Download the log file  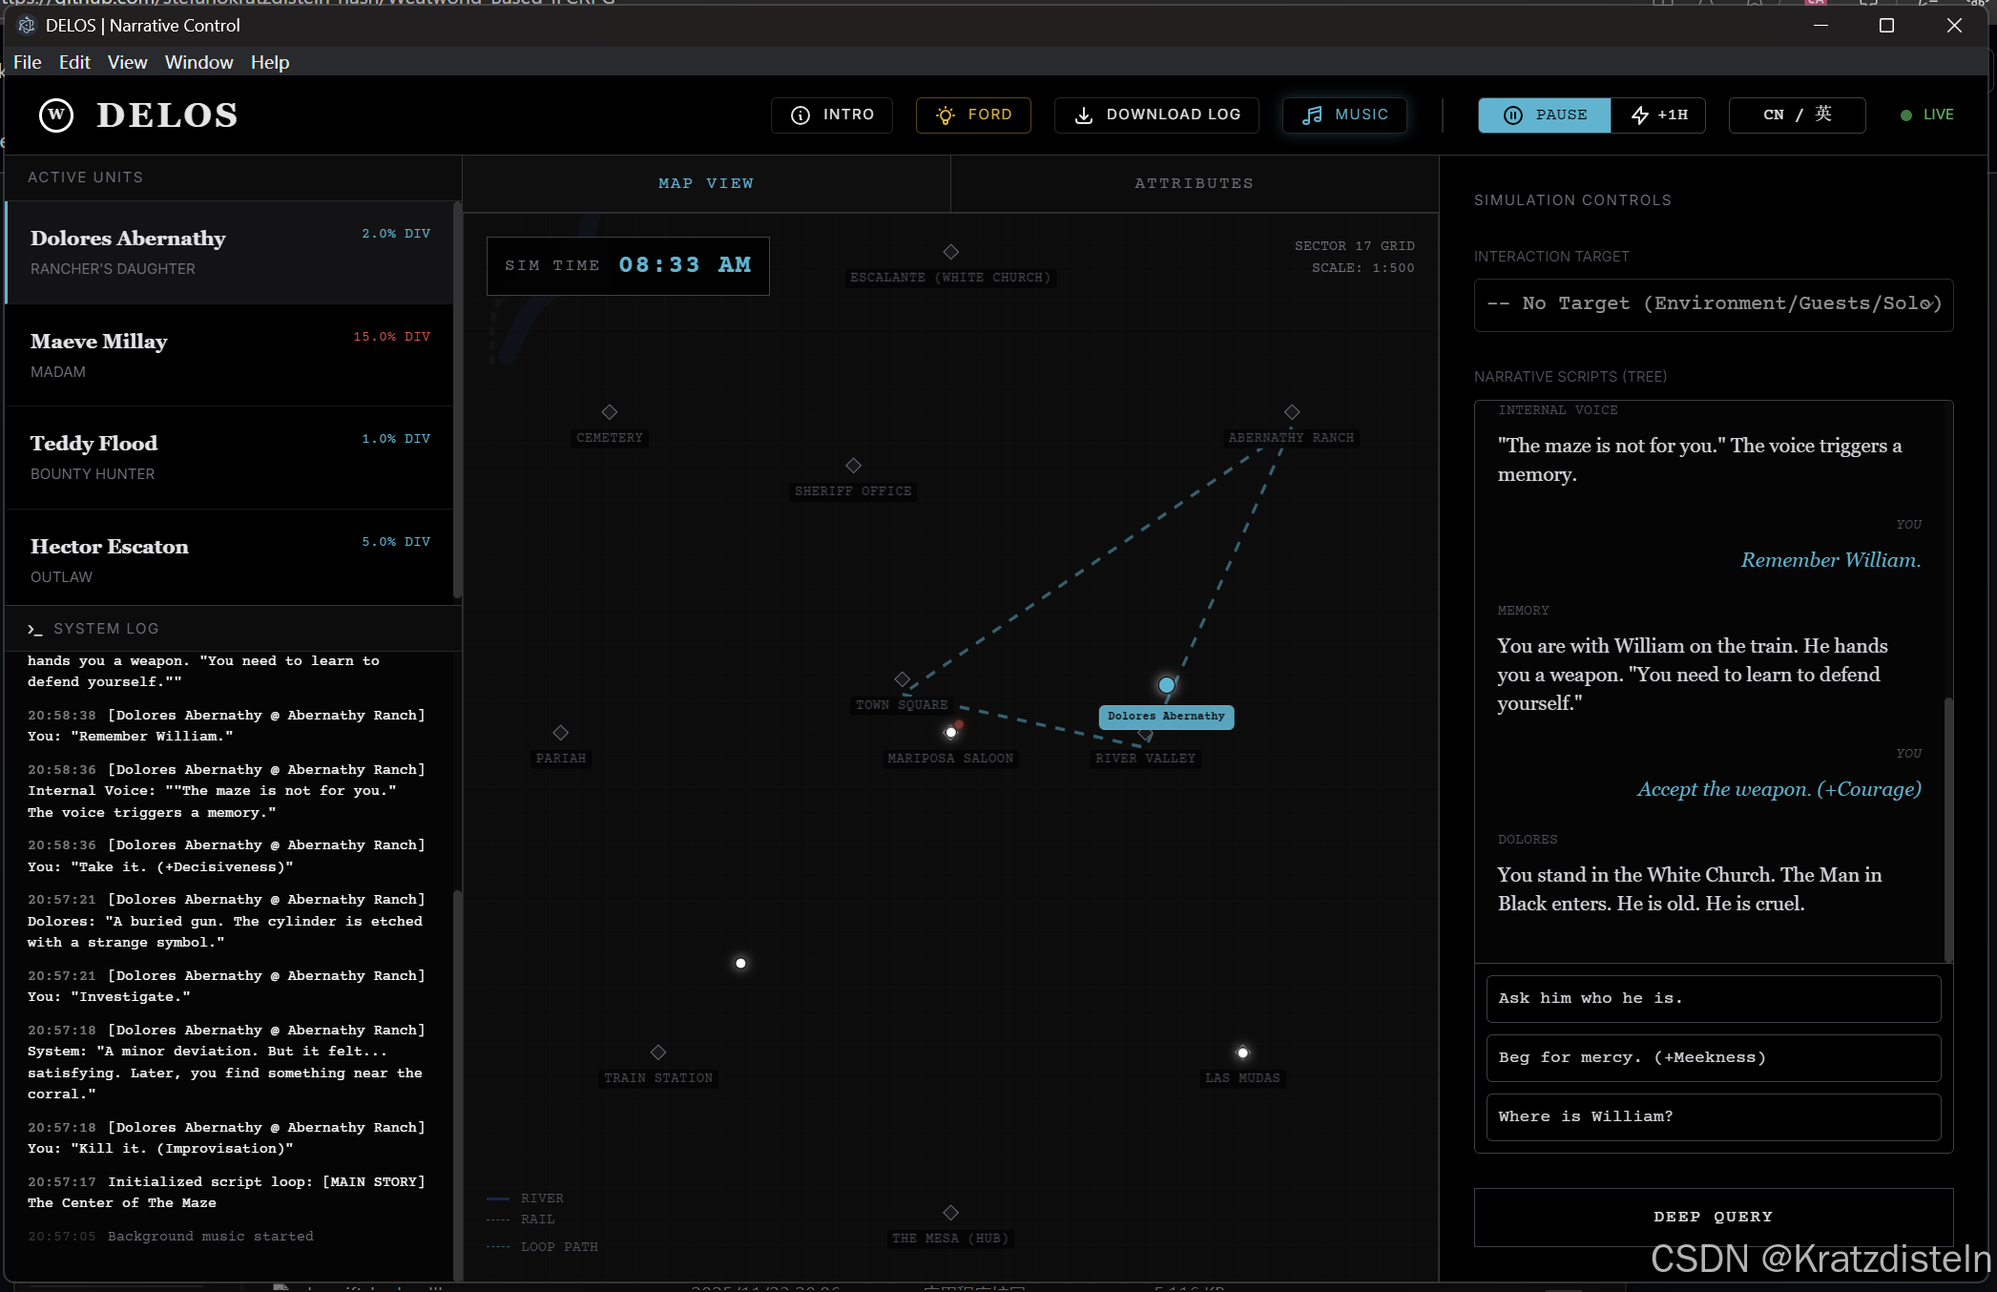(x=1155, y=115)
